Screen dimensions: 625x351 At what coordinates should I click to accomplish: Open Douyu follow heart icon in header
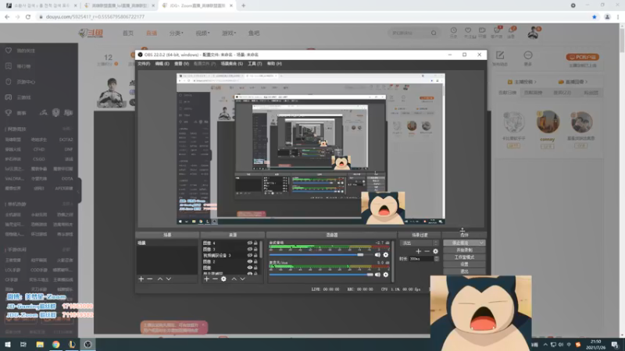[x=468, y=30]
